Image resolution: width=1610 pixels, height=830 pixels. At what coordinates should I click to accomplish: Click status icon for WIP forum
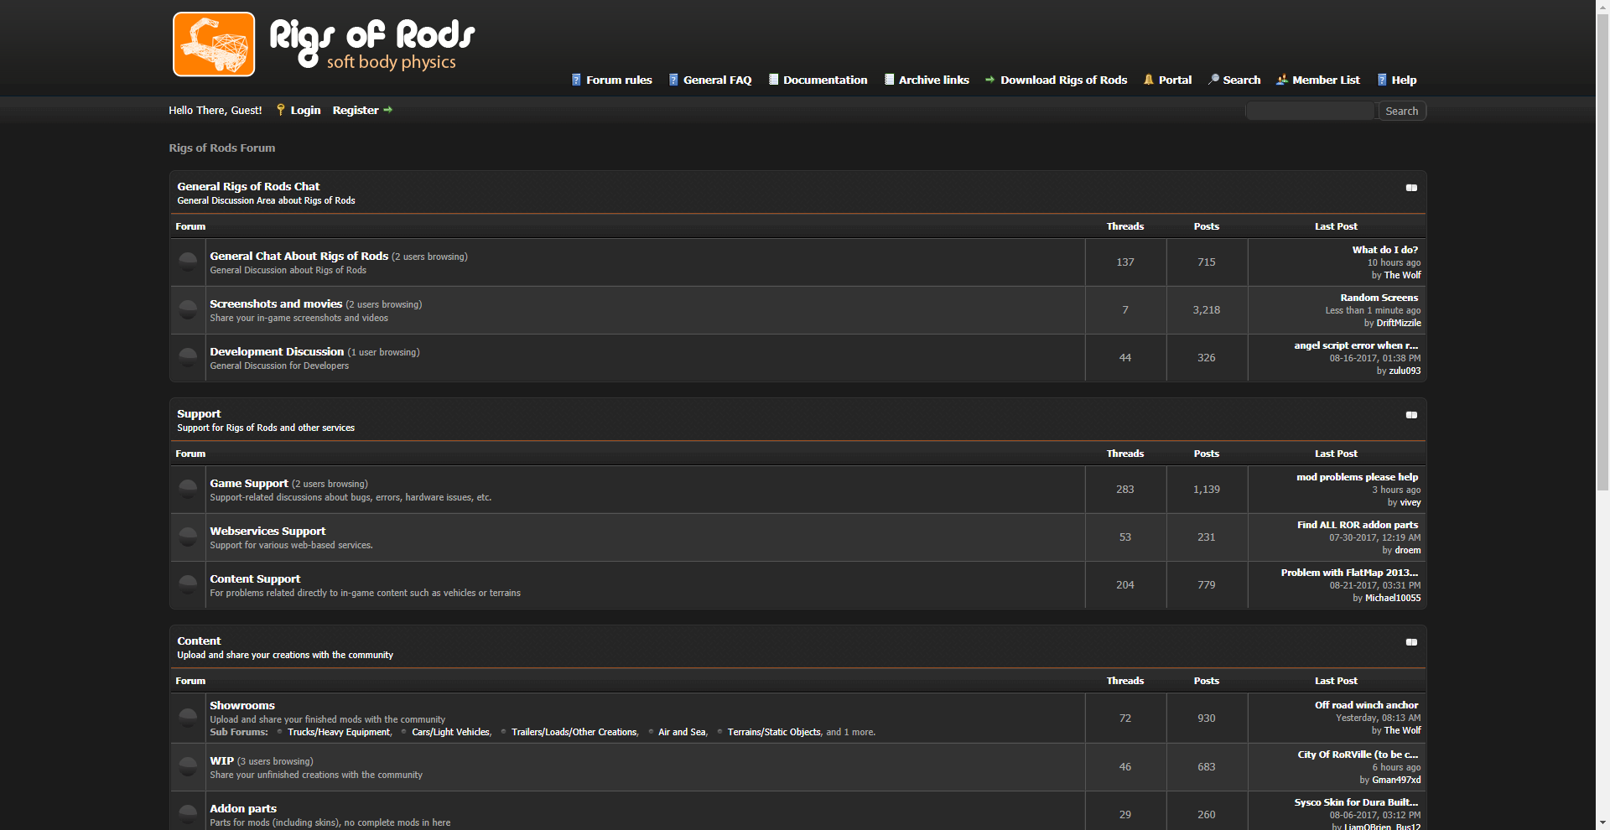click(x=188, y=766)
